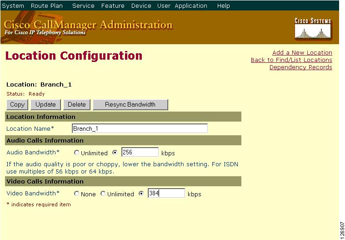Click the Location Configuration heading
This screenshot has height=240, width=345.
point(74,56)
